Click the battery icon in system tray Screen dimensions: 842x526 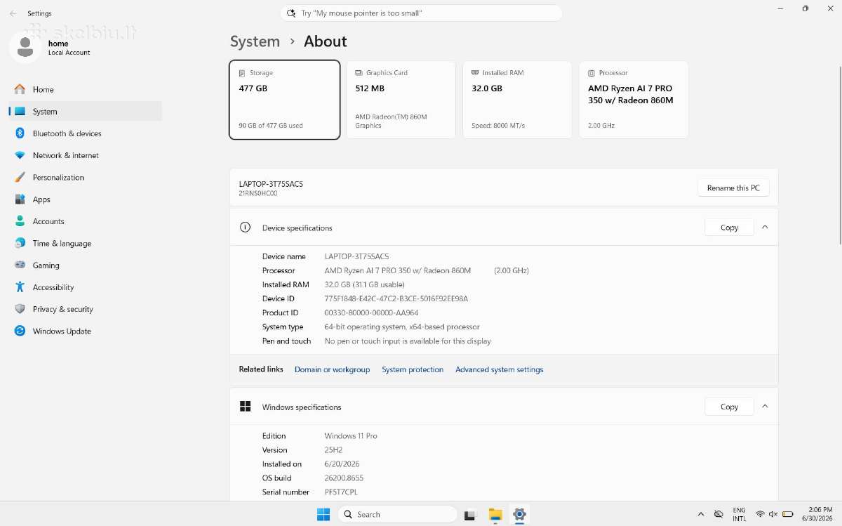tap(788, 514)
